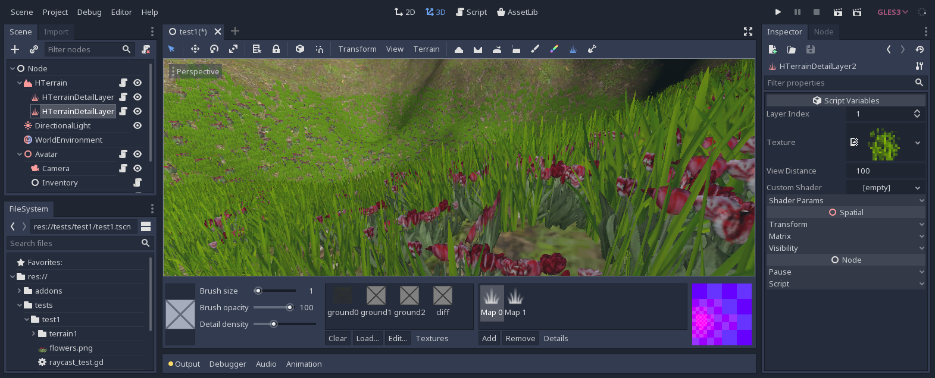Activate the Flatten terrain tool
Screen dimensions: 935x378
point(516,49)
